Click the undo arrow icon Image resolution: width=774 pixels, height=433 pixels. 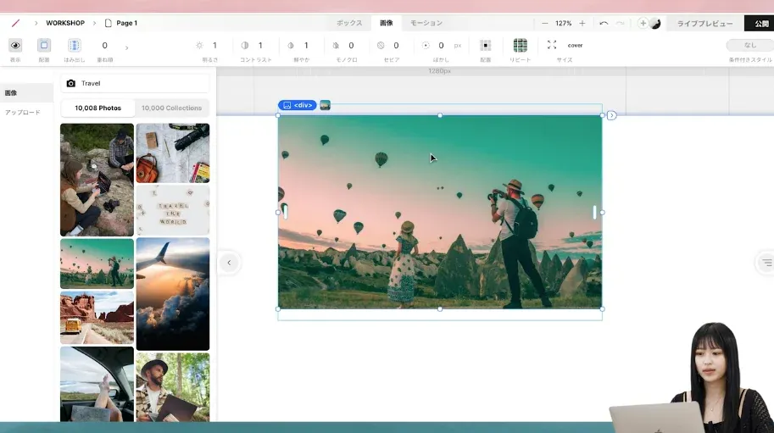coord(604,23)
